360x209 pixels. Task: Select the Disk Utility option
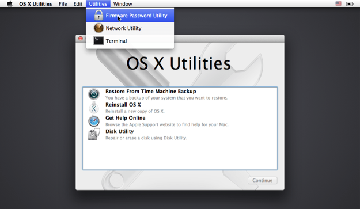click(180, 134)
